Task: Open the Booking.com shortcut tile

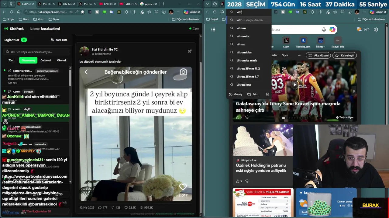Action: pos(303,42)
